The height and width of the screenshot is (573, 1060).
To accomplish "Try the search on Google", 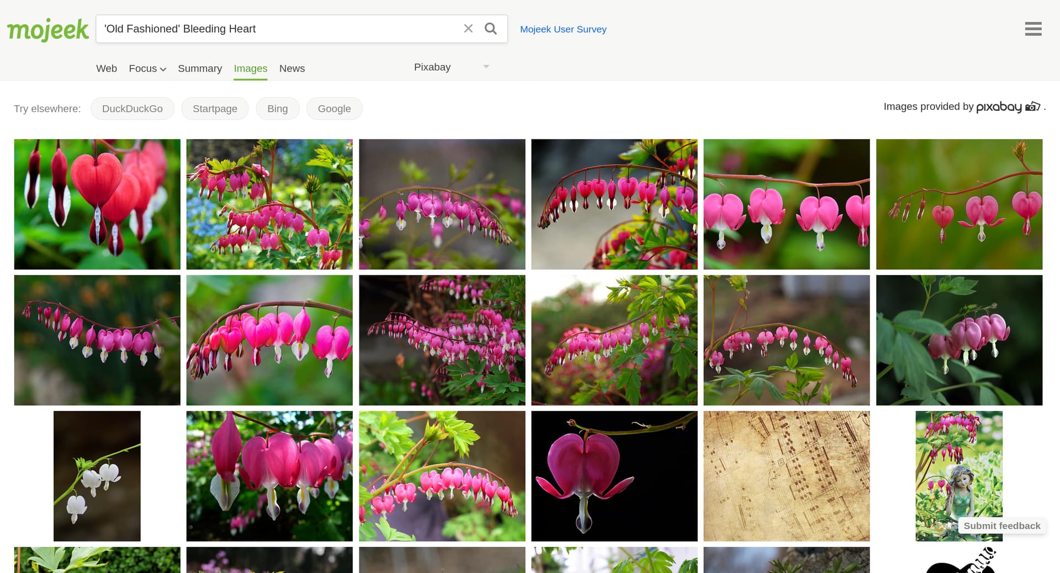I will (x=335, y=109).
